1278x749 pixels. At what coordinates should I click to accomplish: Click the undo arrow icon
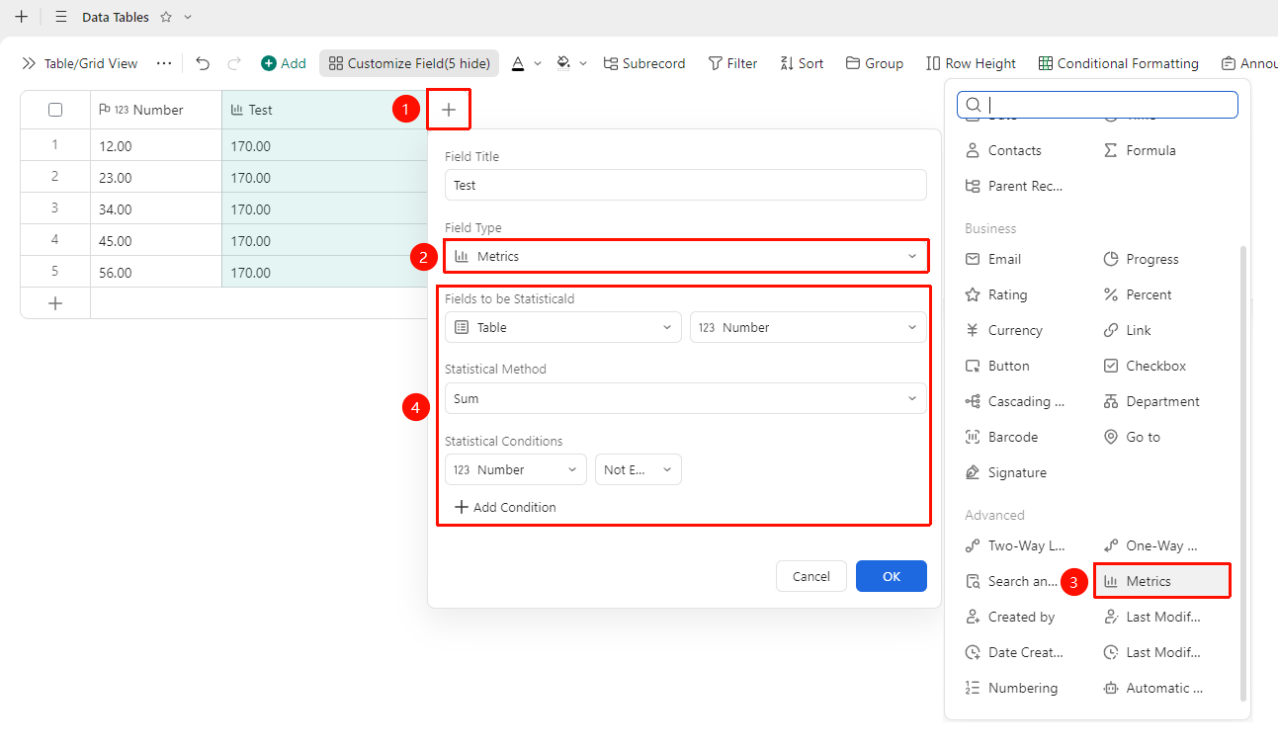(x=203, y=63)
